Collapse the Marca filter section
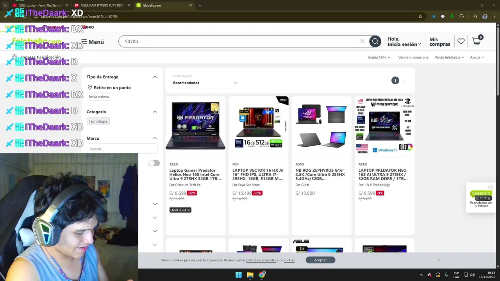Image resolution: width=500 pixels, height=281 pixels. tap(155, 138)
